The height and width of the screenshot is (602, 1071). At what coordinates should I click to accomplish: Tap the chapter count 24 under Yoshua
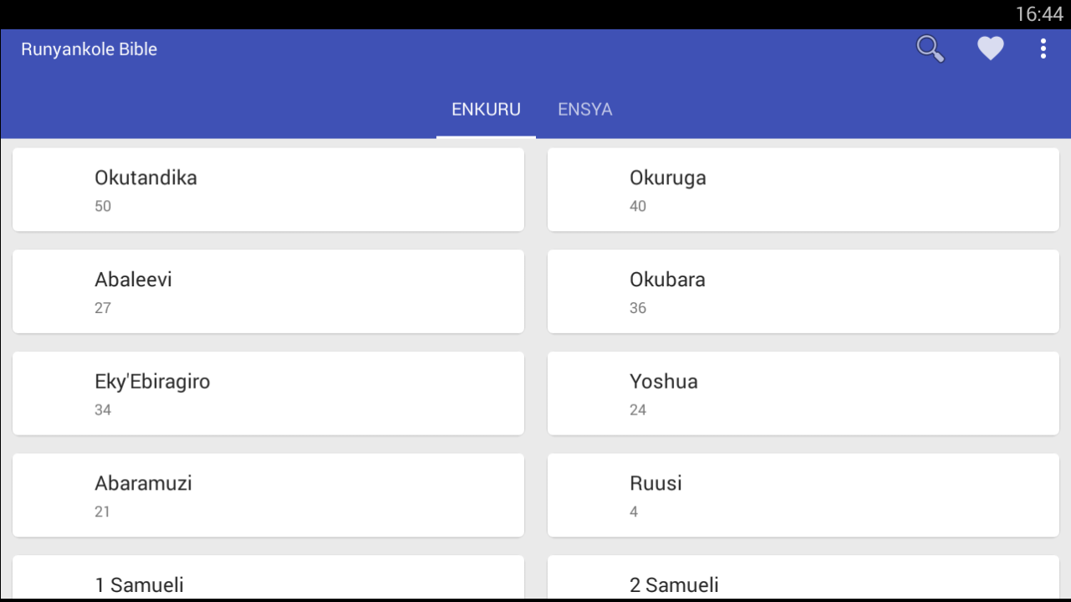tap(638, 409)
